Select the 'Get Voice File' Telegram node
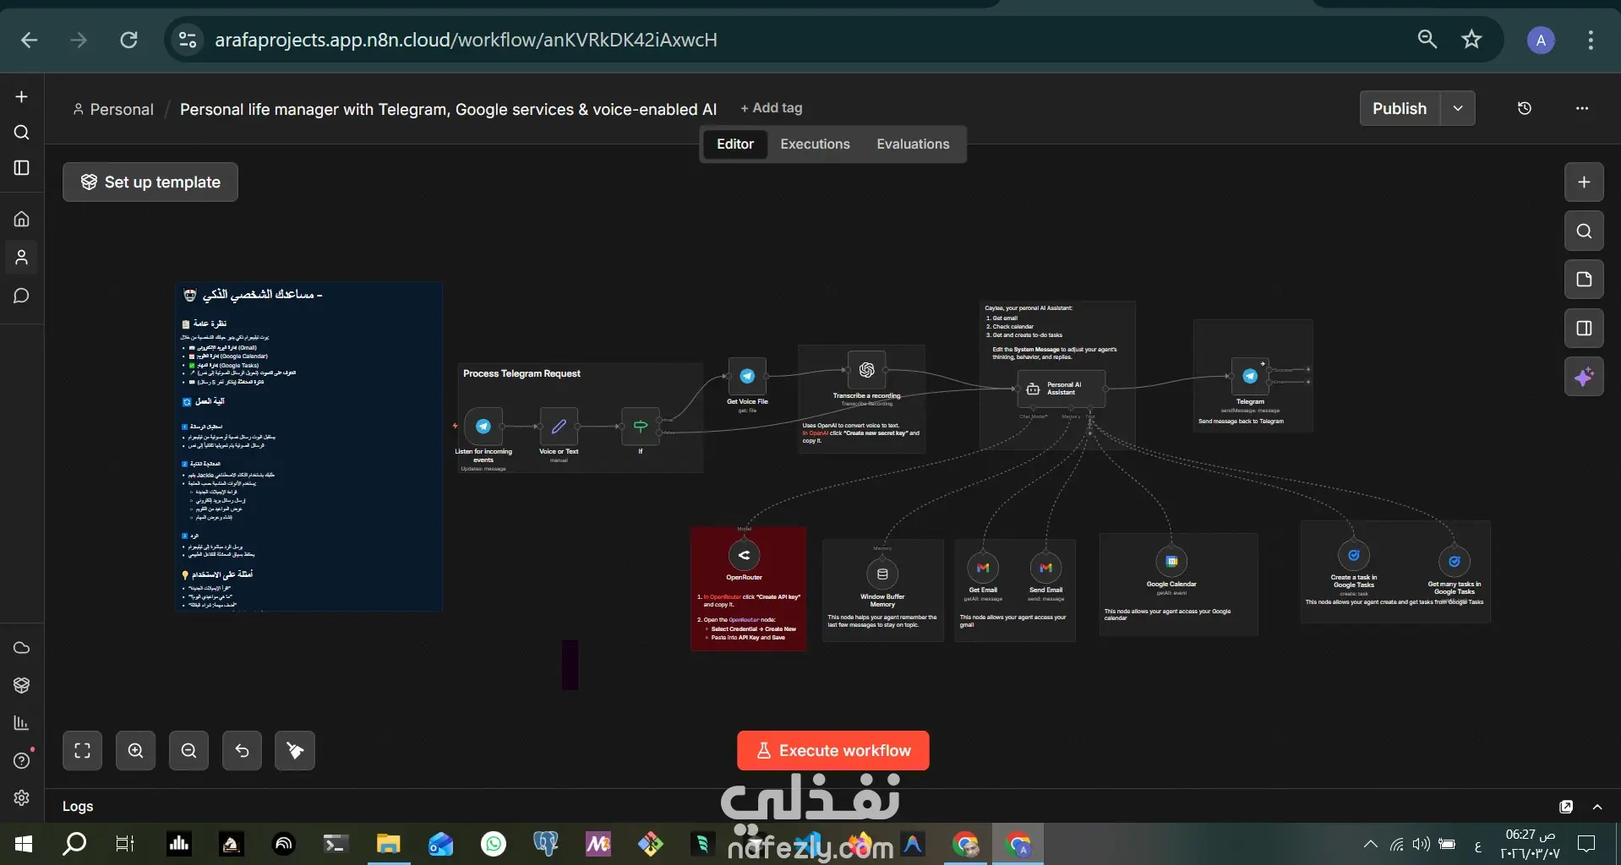This screenshot has height=865, width=1621. point(747,377)
